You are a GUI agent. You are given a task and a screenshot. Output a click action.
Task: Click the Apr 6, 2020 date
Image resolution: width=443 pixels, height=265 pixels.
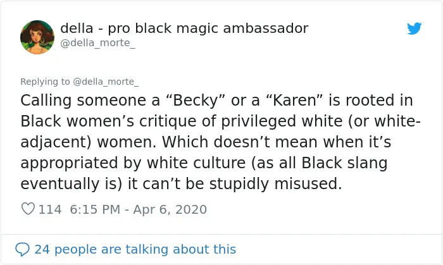170,209
